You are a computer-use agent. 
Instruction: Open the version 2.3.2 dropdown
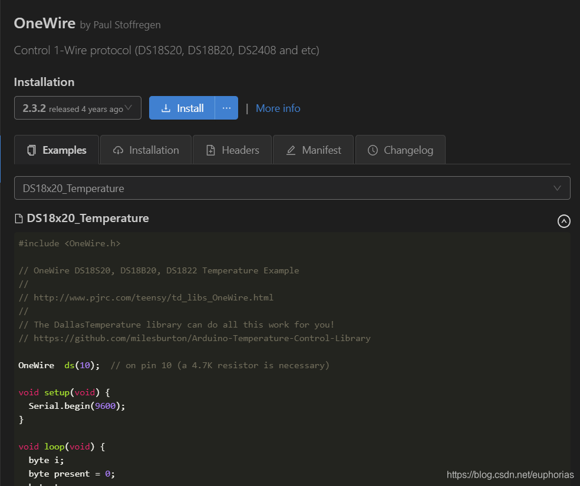pyautogui.click(x=78, y=108)
